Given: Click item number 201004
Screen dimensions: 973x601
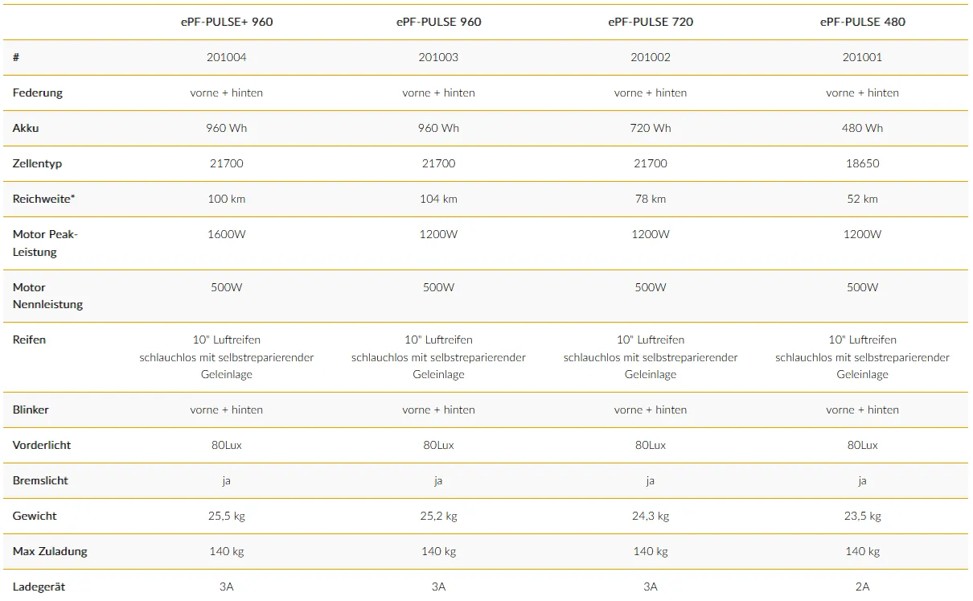Looking at the screenshot, I should pos(227,57).
